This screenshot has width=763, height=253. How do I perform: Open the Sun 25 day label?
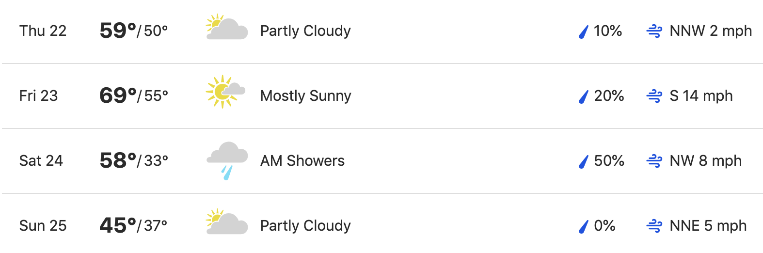pyautogui.click(x=43, y=225)
